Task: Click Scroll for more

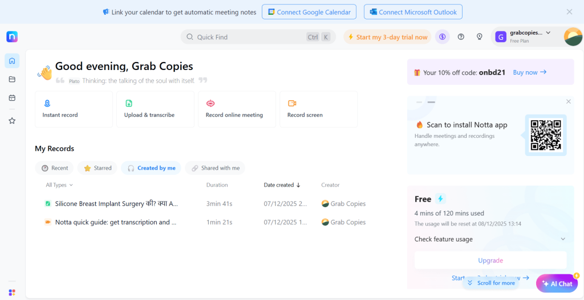Action: tap(491, 283)
